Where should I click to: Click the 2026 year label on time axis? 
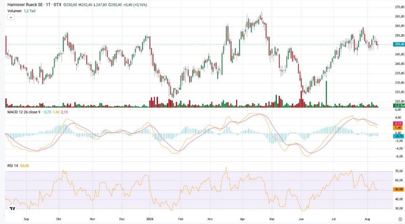(x=150, y=219)
